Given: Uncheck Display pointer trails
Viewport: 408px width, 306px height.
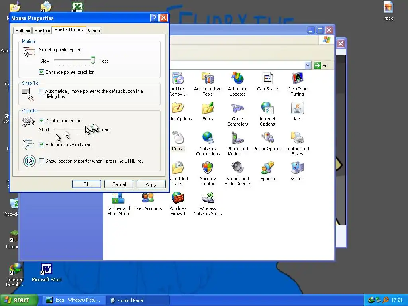Looking at the screenshot, I should click(x=41, y=120).
